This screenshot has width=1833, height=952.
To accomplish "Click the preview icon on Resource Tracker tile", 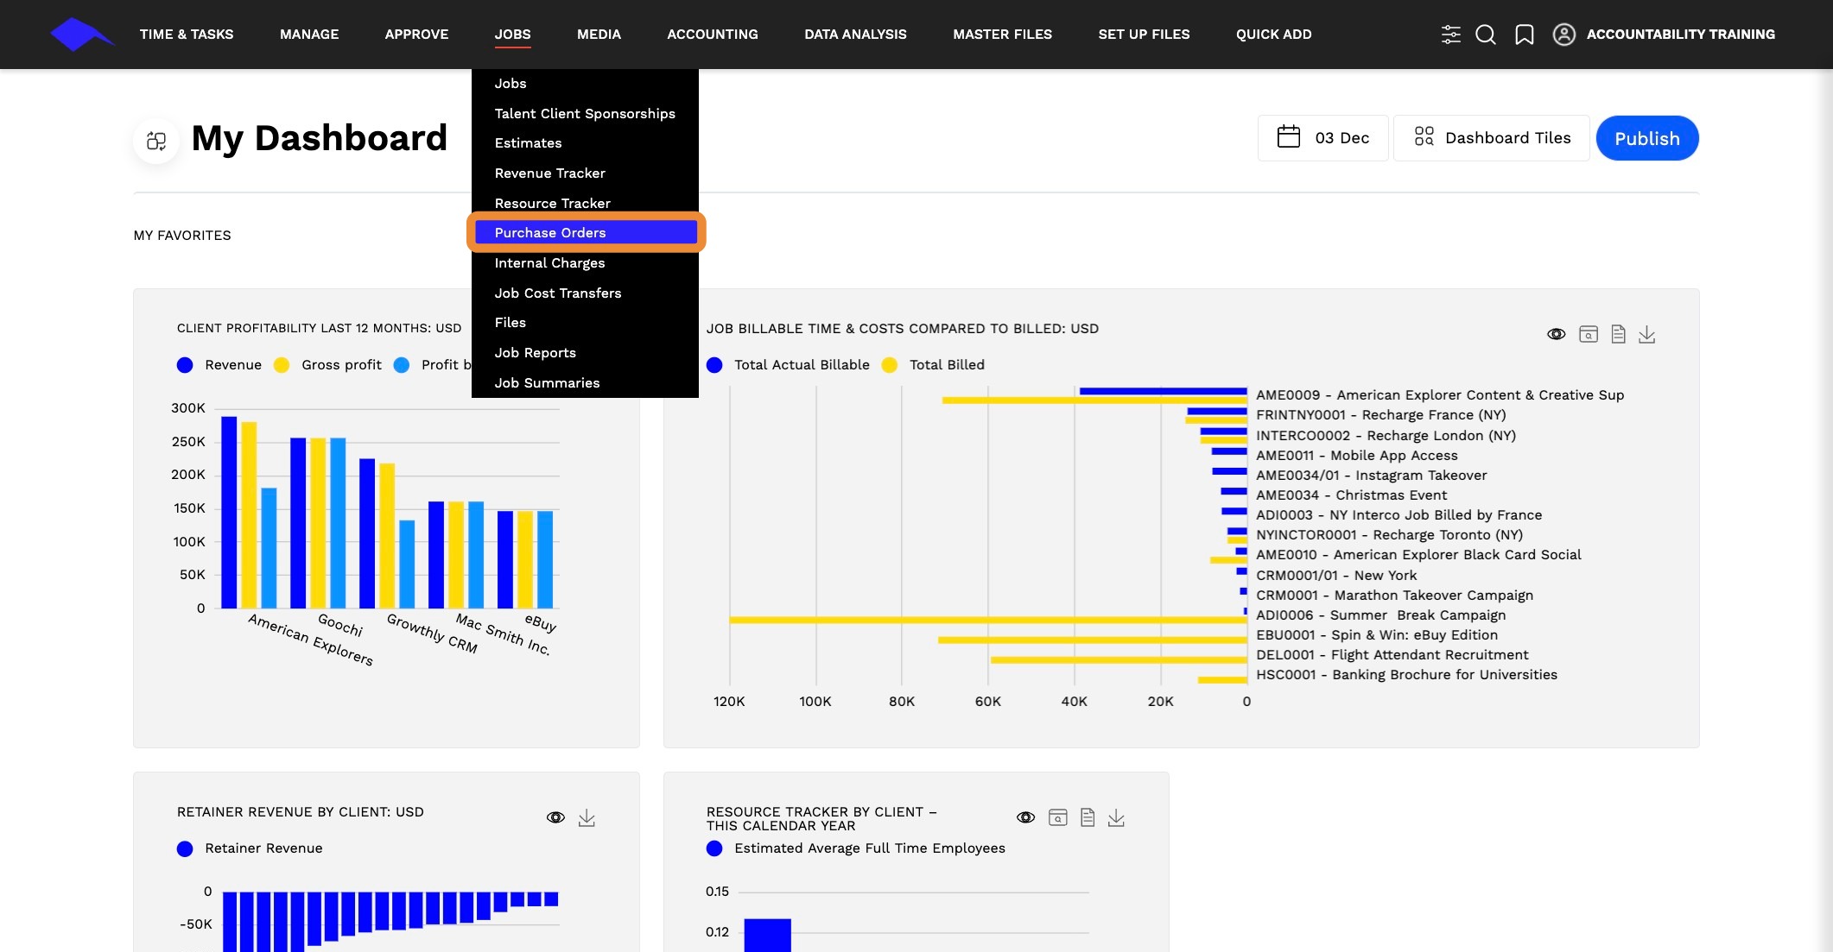I will point(1057,818).
